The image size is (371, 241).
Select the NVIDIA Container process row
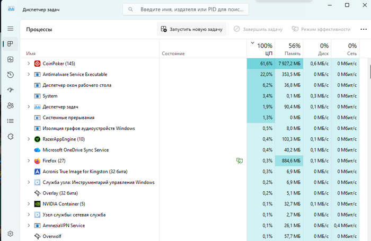189,204
